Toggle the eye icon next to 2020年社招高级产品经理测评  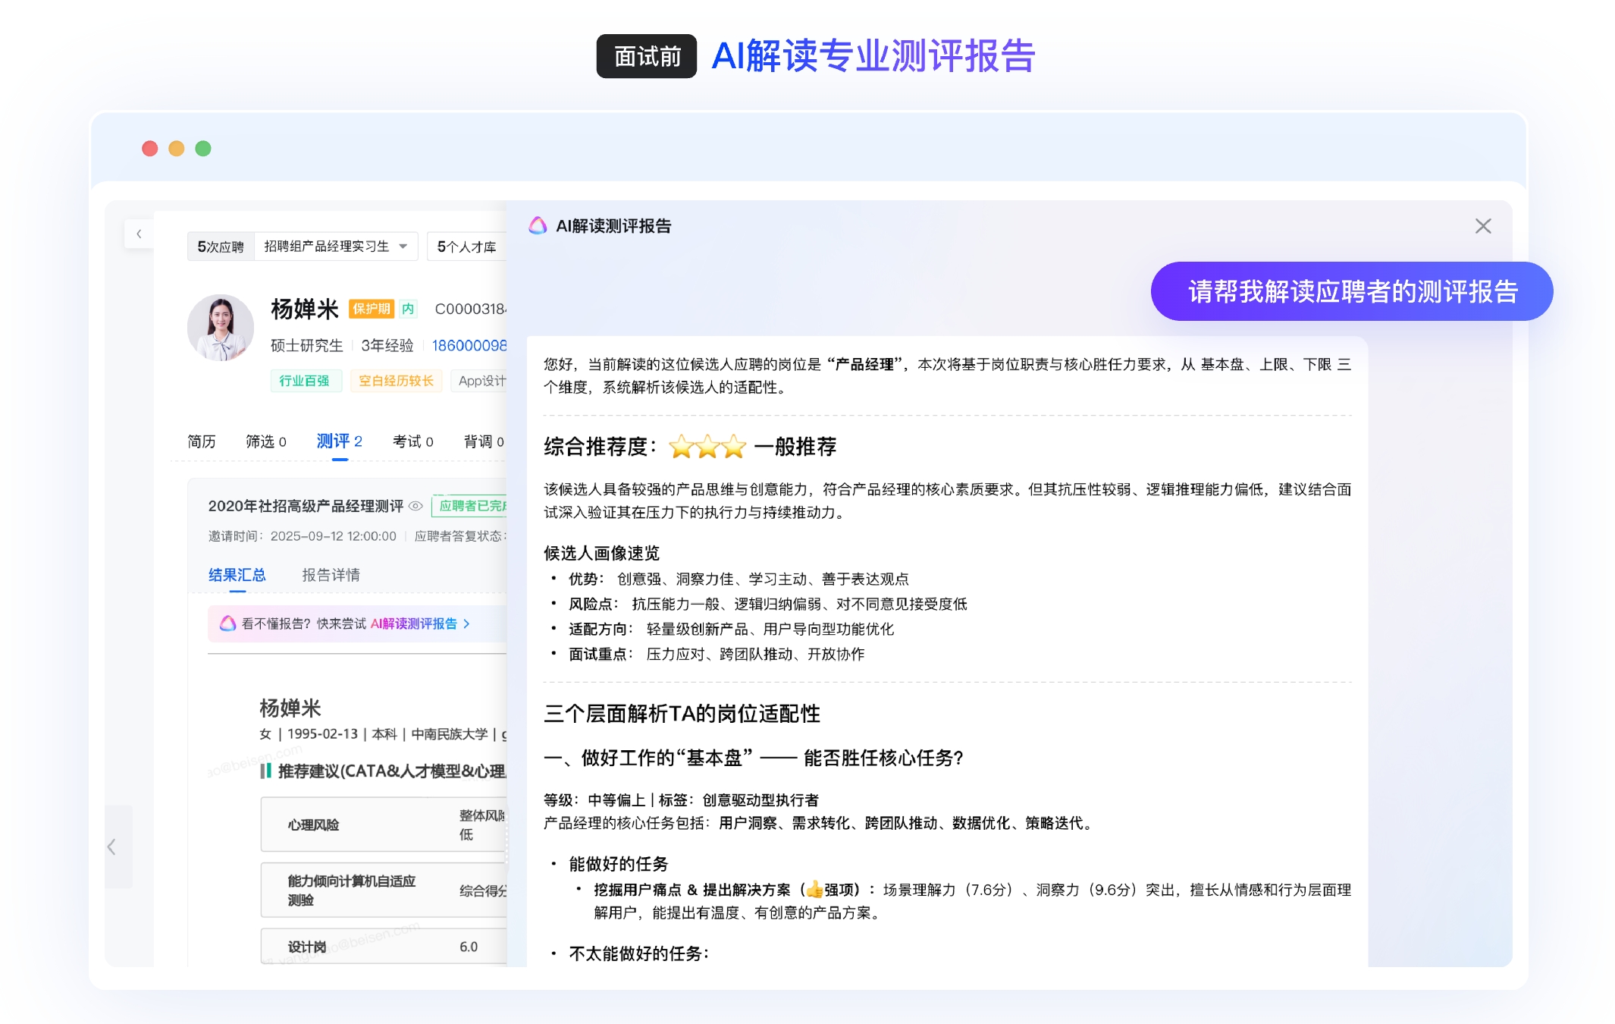point(416,506)
